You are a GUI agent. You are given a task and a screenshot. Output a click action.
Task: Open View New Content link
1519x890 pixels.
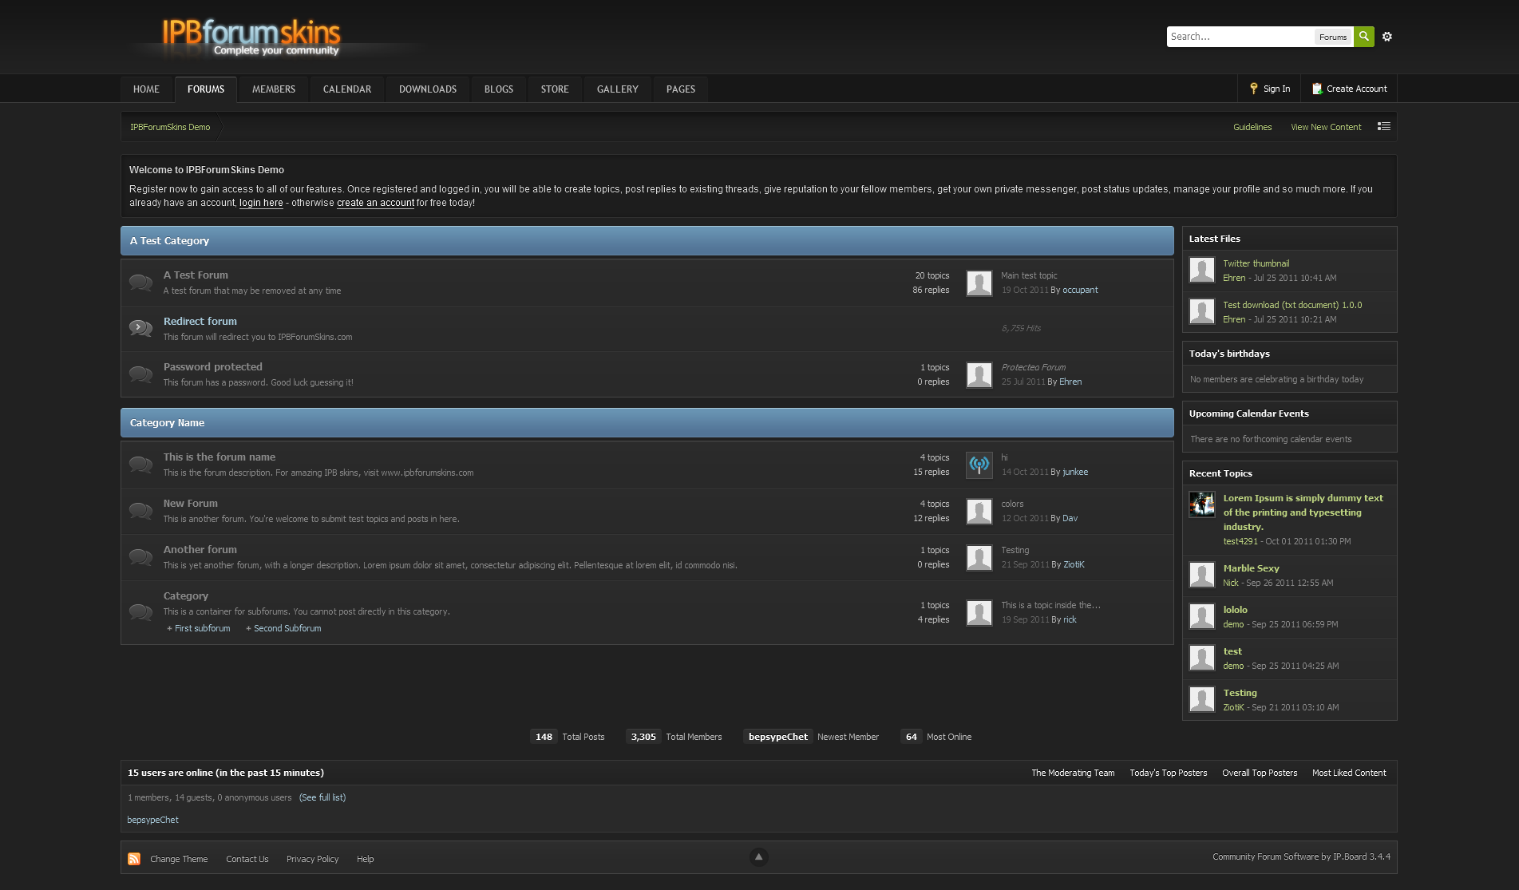pos(1326,127)
